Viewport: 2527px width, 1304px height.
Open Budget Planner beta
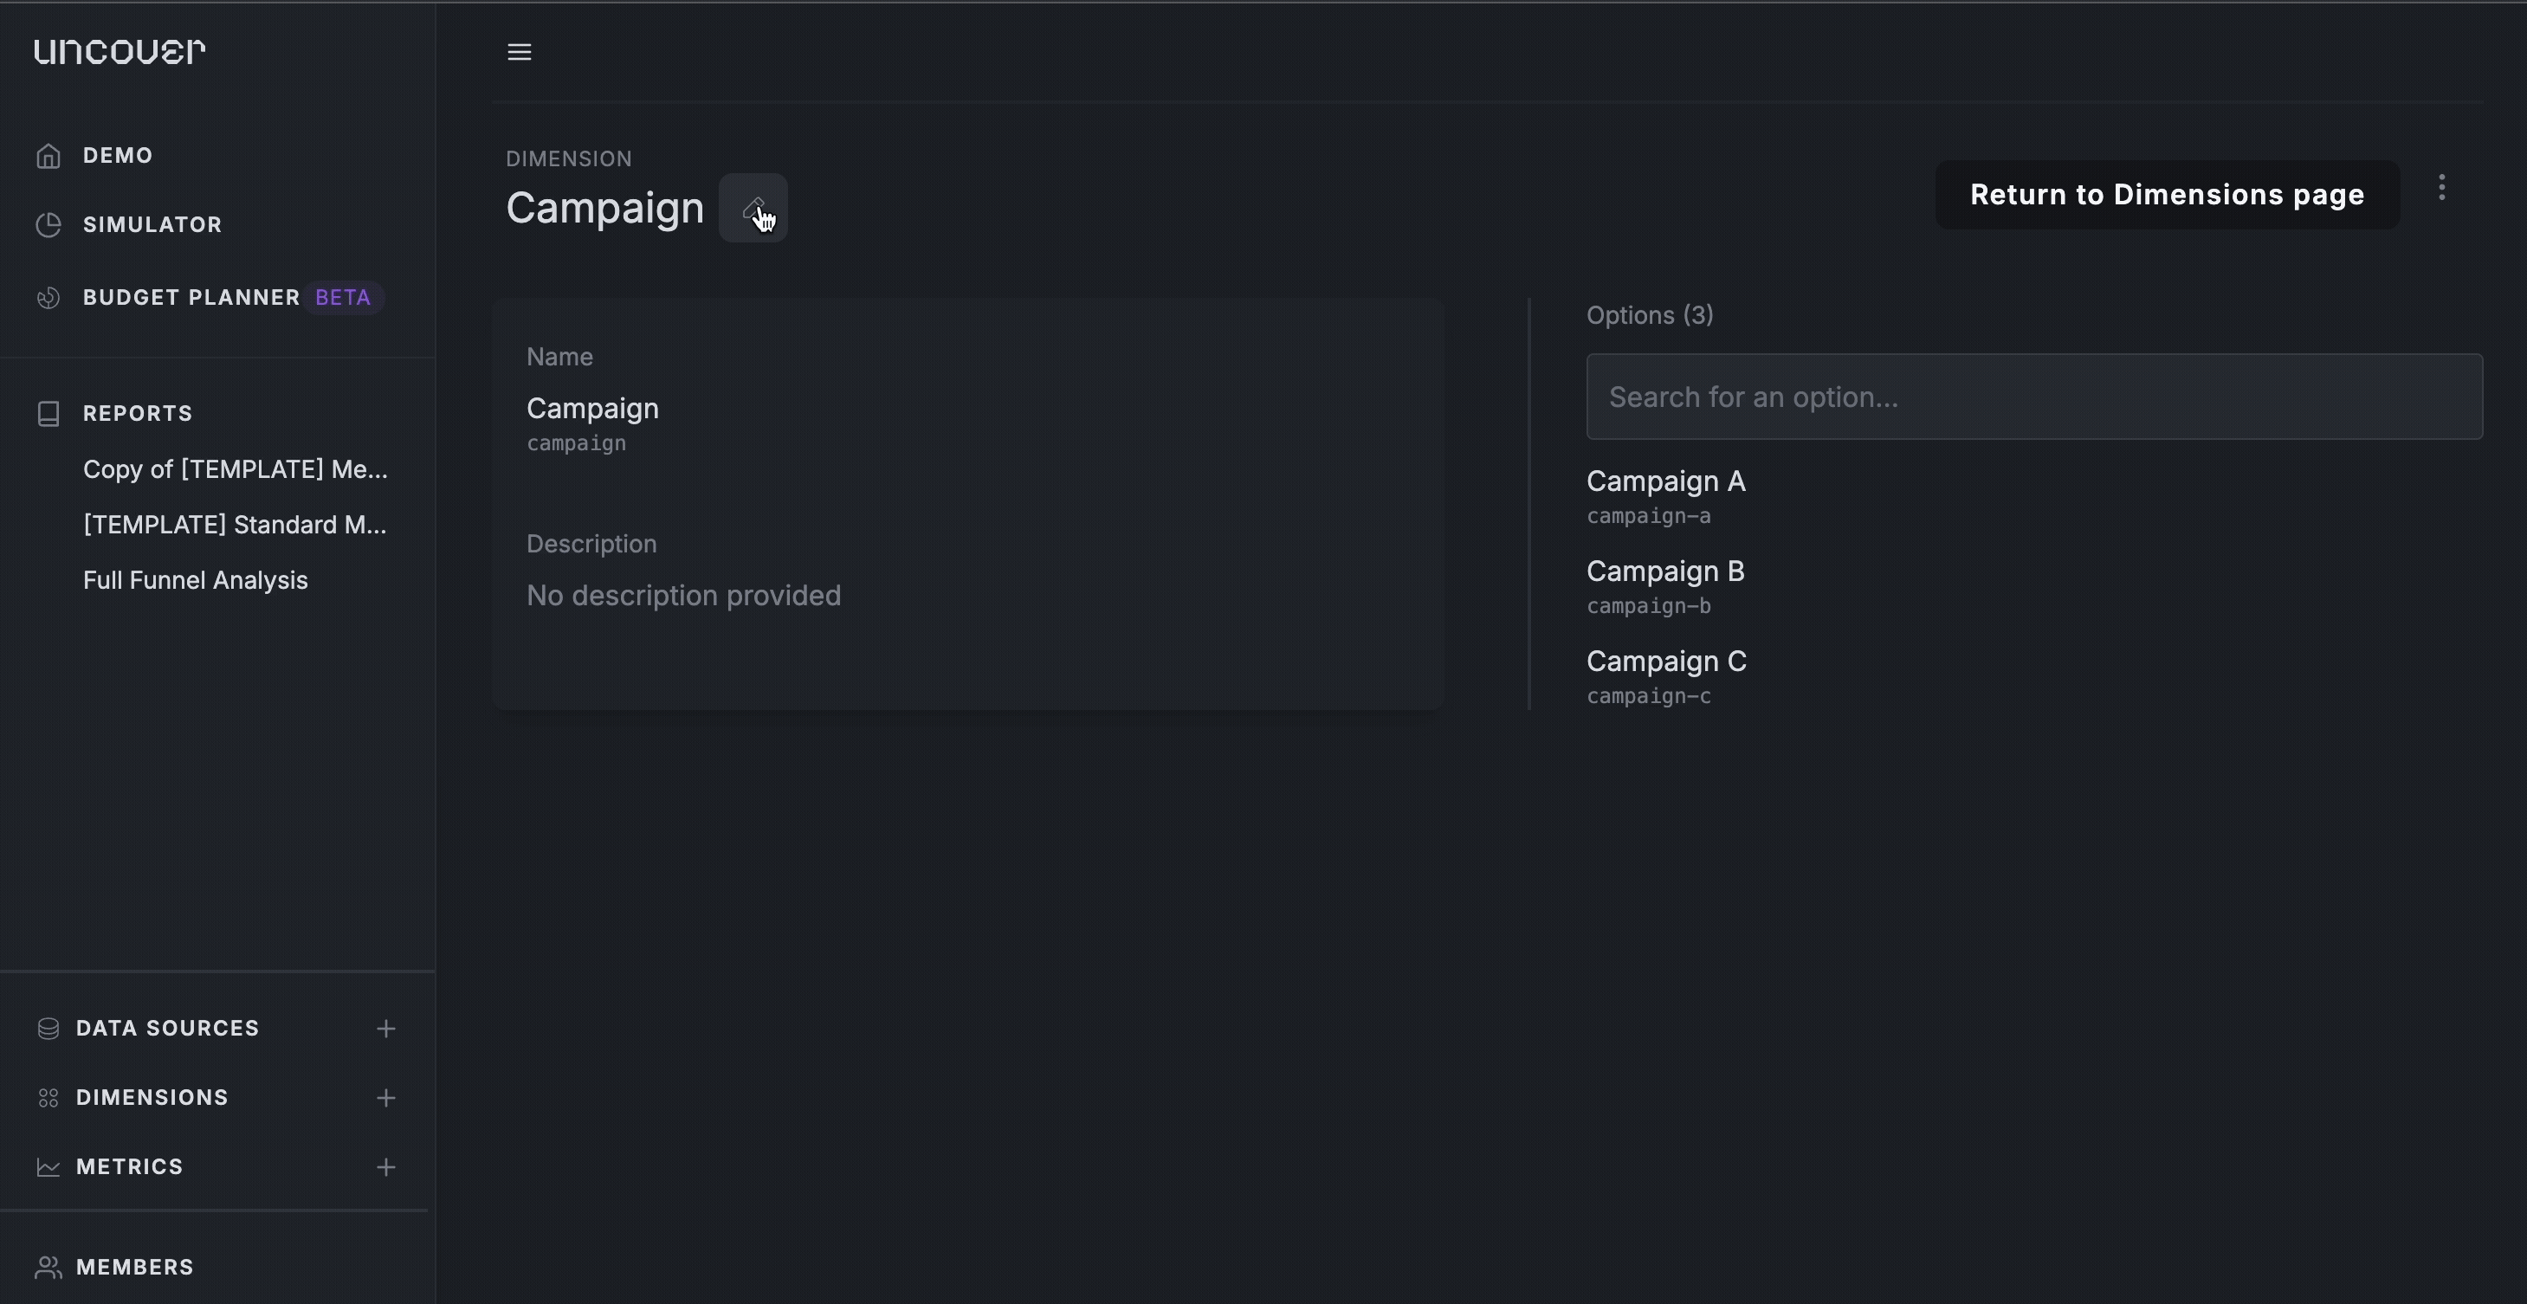(206, 297)
